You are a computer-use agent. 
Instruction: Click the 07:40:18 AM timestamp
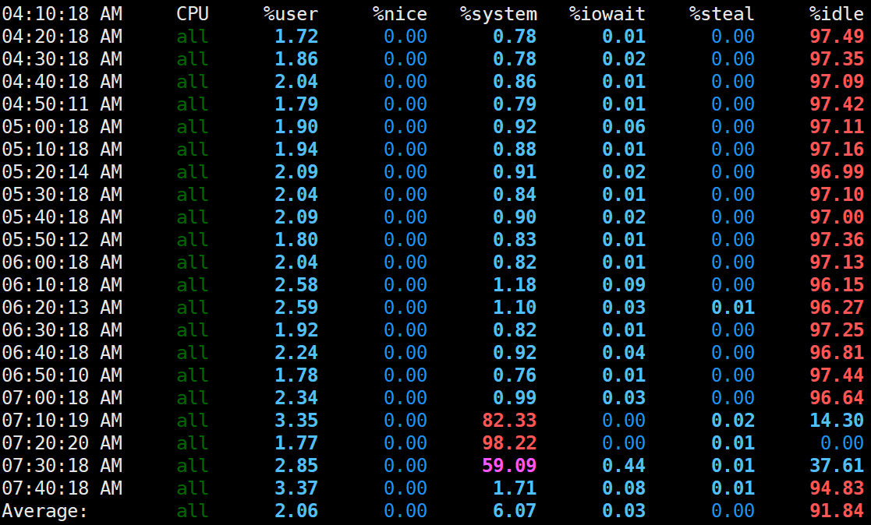(x=62, y=488)
